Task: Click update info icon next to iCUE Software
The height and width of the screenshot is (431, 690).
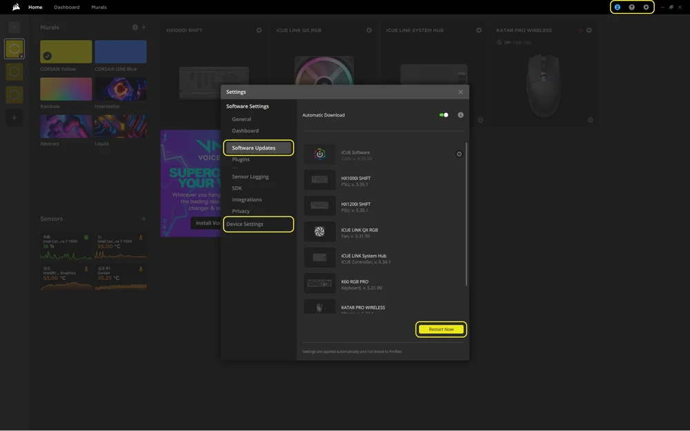Action: (459, 154)
